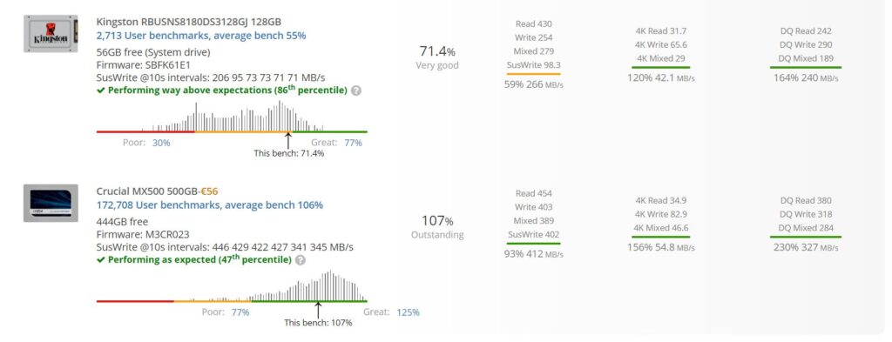Click the help icon beside 86th percentile

356,91
